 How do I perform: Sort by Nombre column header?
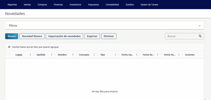click(62, 55)
